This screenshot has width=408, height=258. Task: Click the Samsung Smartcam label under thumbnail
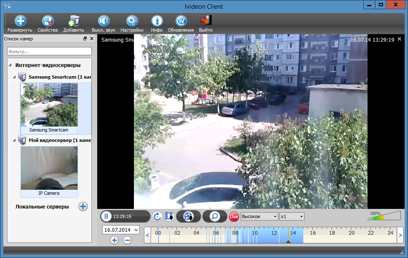click(49, 130)
